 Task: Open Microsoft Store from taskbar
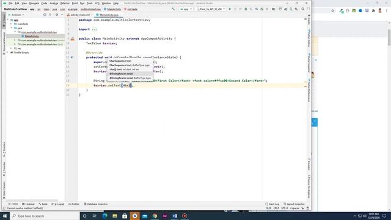click(125, 216)
